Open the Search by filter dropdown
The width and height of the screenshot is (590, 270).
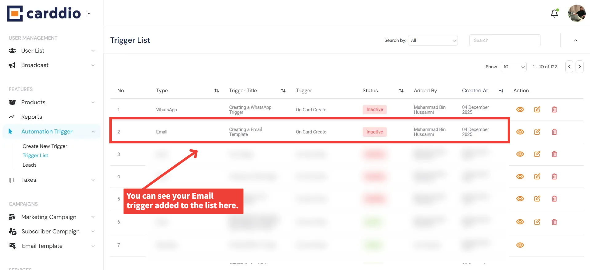[433, 40]
